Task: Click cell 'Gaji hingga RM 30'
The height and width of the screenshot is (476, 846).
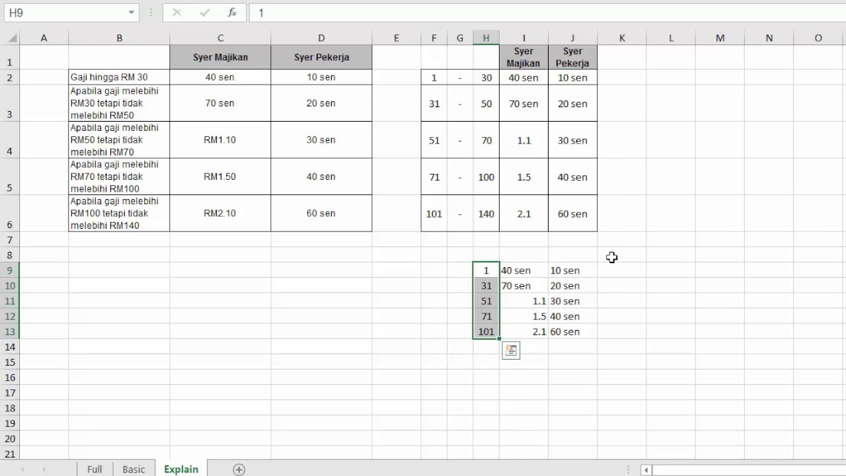Action: click(119, 77)
